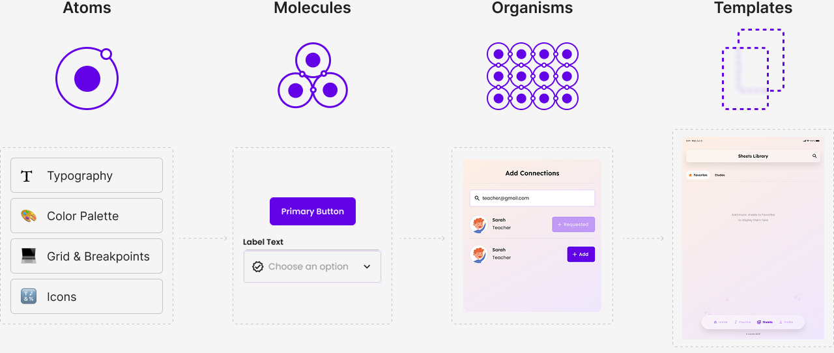Screen dimensions: 834x353
Task: Click the Requested button next to Sarah
Action: [573, 225]
